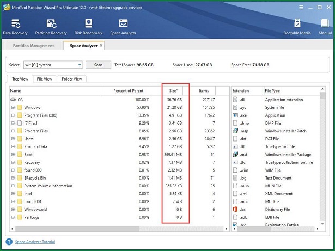335x251 pixels.
Task: Click the .lex Office dictionary icon
Action: (x=235, y=209)
